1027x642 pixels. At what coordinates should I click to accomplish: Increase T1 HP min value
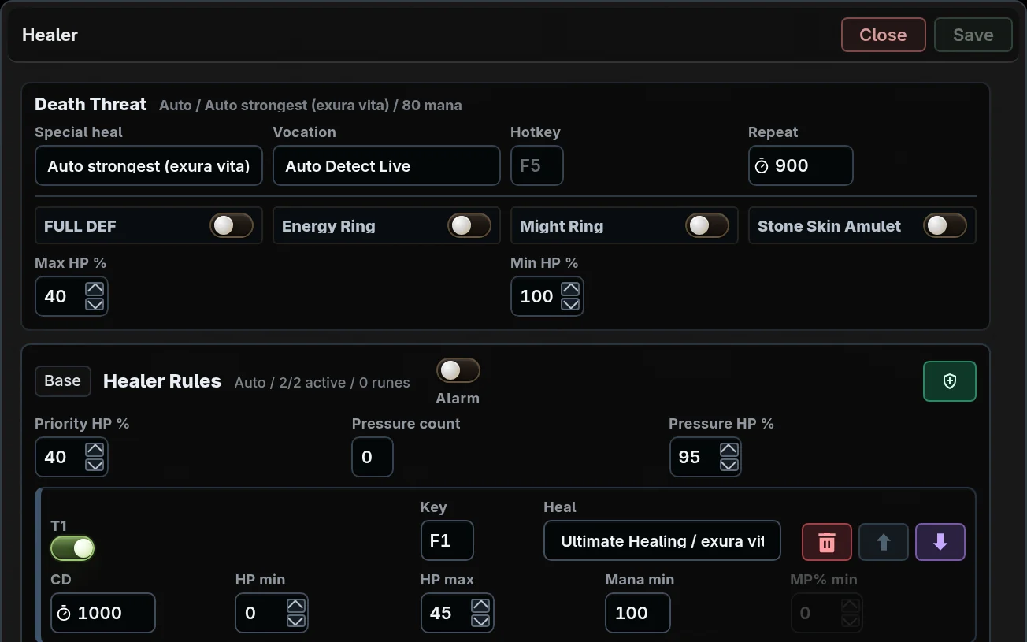296,606
